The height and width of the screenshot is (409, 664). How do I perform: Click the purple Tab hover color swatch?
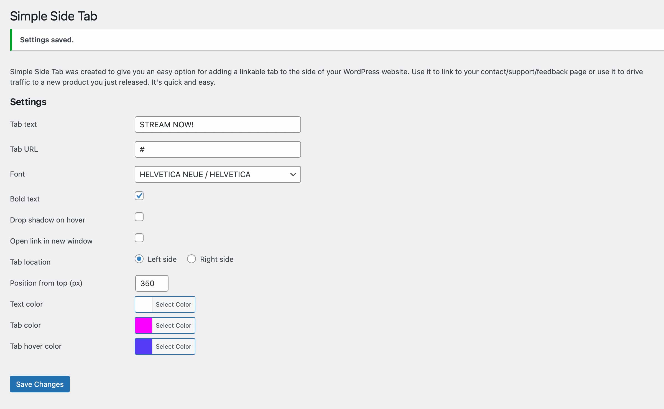coord(143,346)
